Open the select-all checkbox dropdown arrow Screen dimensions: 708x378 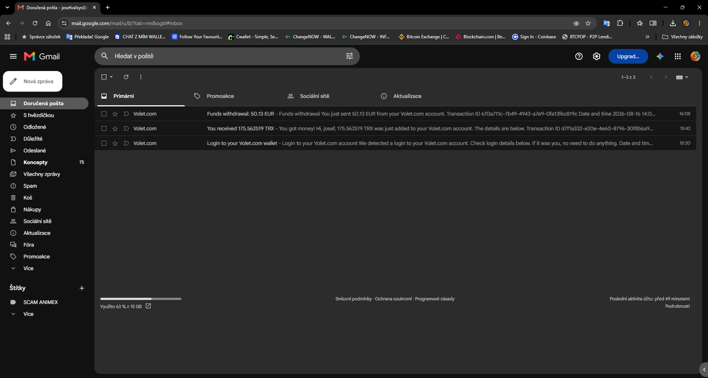(111, 77)
